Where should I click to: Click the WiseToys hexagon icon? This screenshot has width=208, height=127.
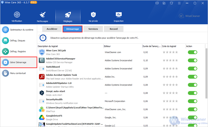(x=42, y=109)
